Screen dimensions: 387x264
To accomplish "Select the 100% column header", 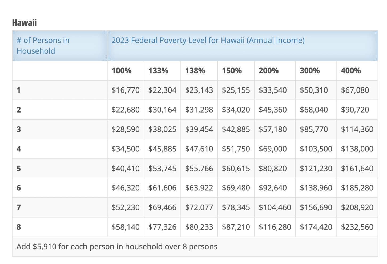I will [x=122, y=71].
